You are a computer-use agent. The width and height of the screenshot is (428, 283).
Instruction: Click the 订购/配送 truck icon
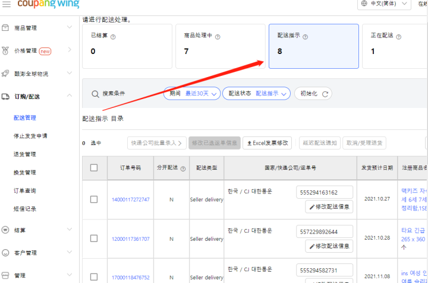click(x=5, y=97)
